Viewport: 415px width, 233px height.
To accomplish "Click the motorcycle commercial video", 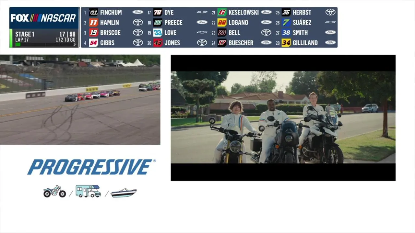I will 283,118.
